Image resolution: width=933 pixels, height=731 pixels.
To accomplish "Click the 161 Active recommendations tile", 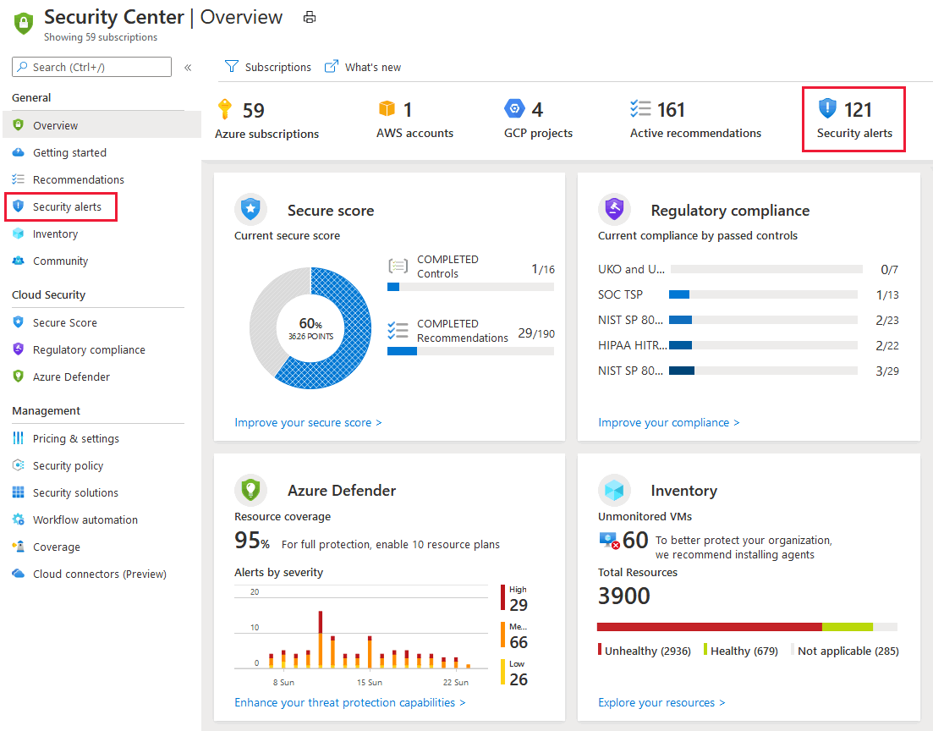I will 695,119.
